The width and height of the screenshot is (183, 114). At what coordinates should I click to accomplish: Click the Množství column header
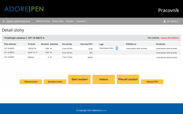[45, 44]
